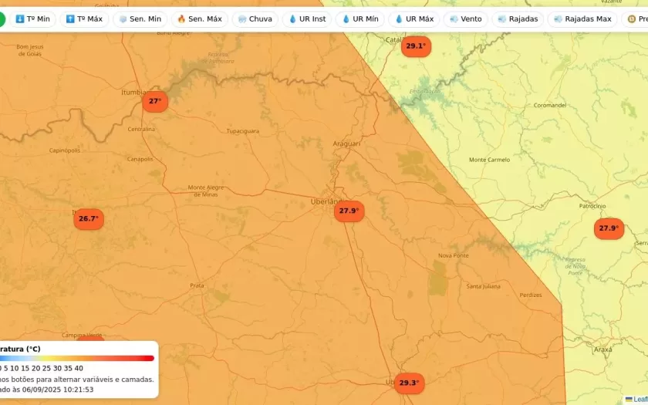Show the Sen. Máx layer

pyautogui.click(x=199, y=19)
